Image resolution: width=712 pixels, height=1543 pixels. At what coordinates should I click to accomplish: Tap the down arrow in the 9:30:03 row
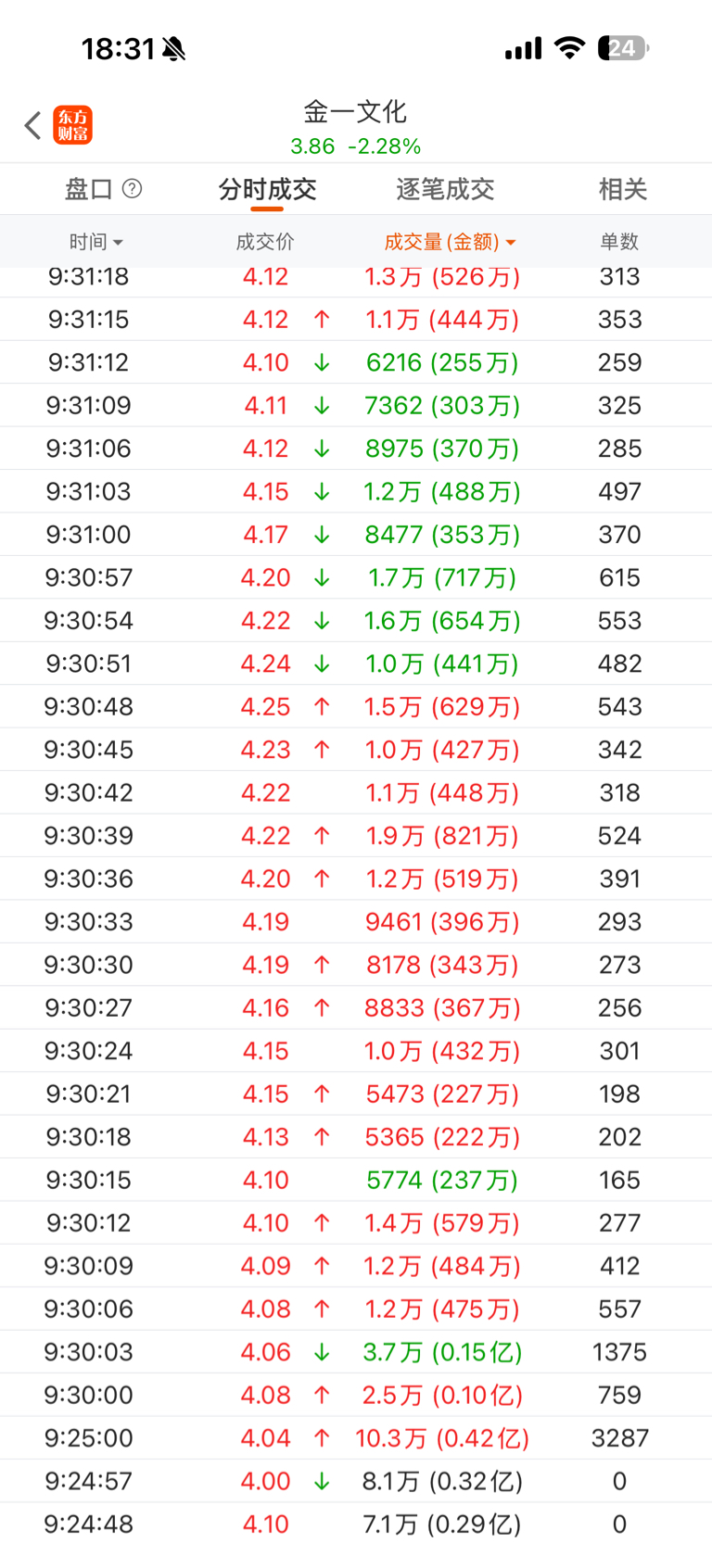[x=322, y=1352]
